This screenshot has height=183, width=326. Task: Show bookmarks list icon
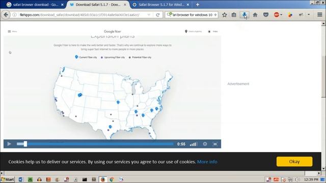[234, 15]
